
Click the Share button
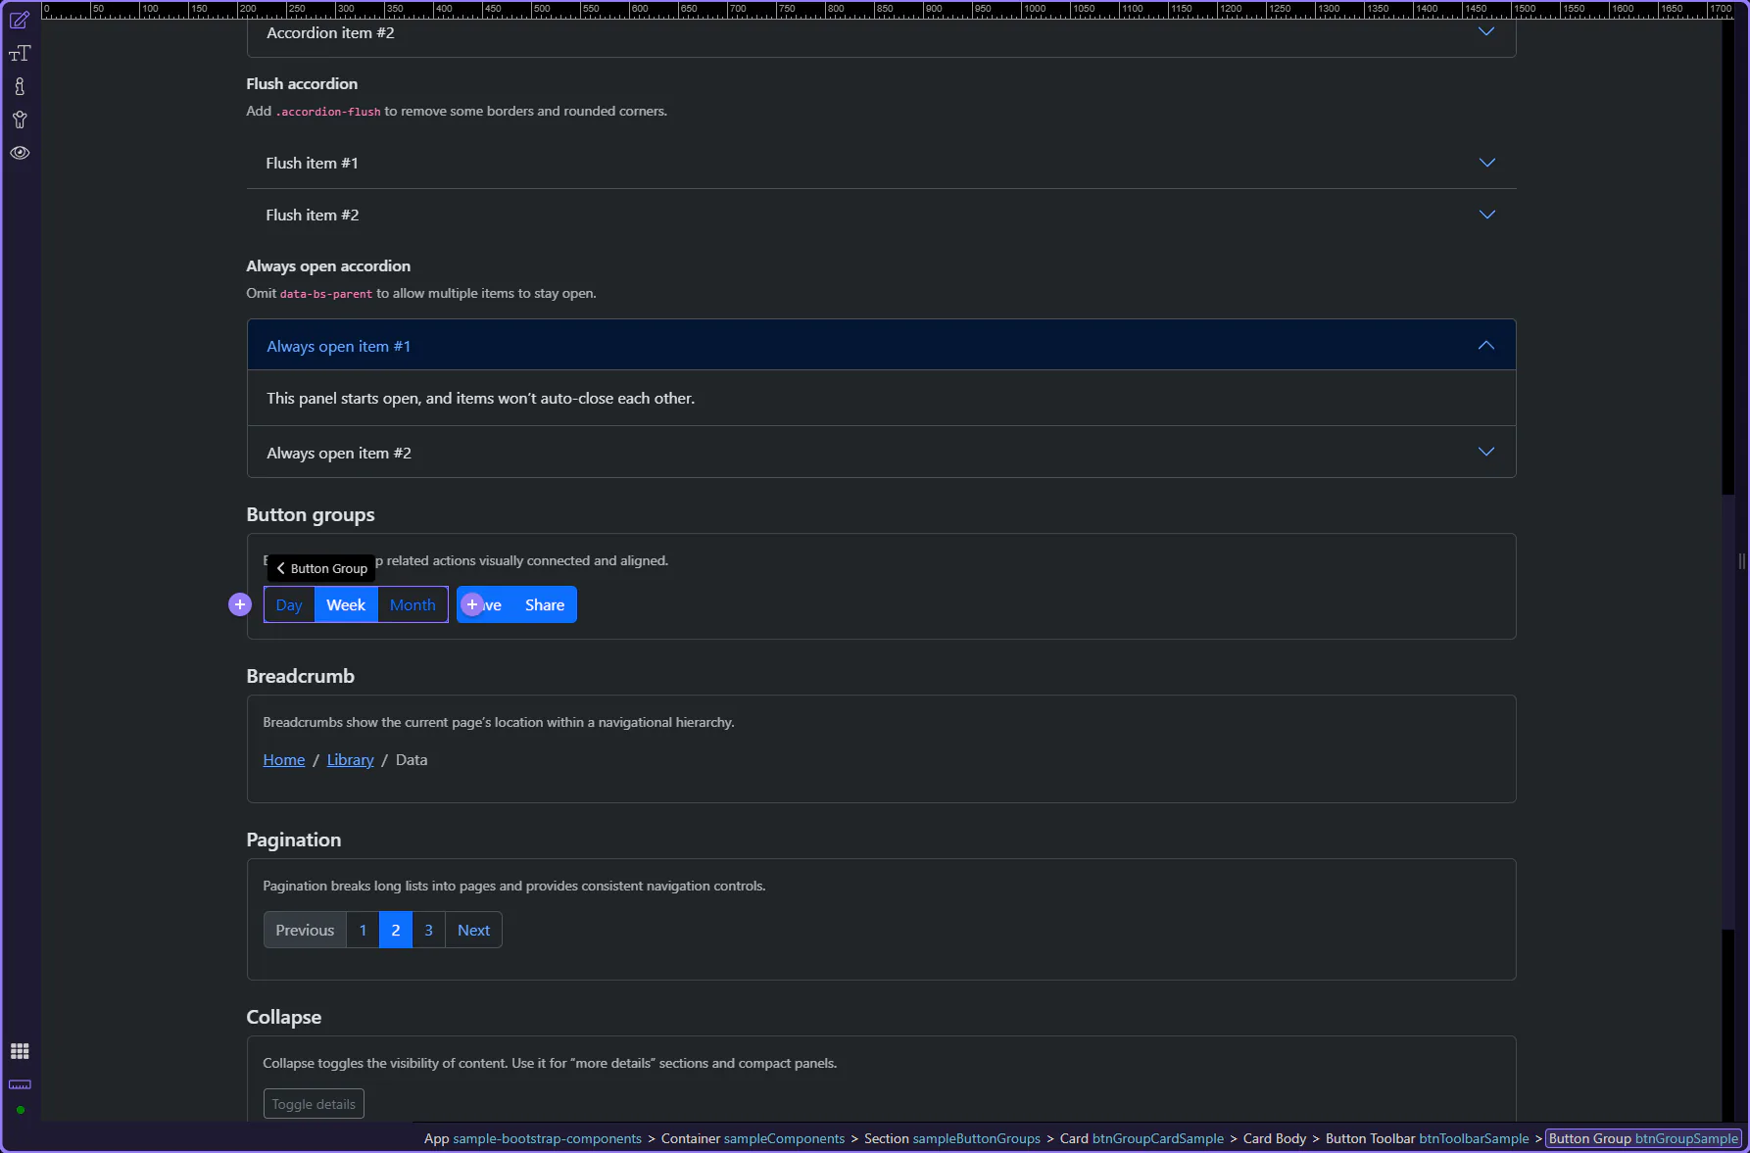(x=544, y=605)
